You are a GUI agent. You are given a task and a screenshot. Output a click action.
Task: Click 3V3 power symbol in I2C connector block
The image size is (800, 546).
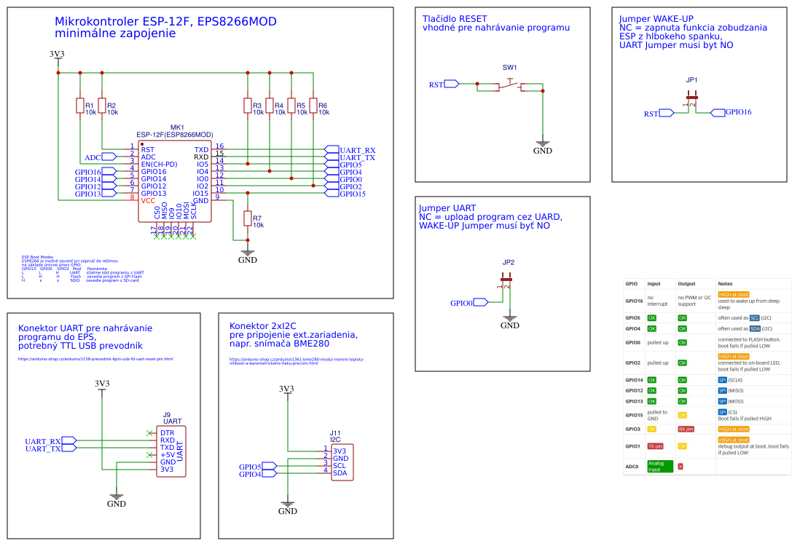coord(286,391)
